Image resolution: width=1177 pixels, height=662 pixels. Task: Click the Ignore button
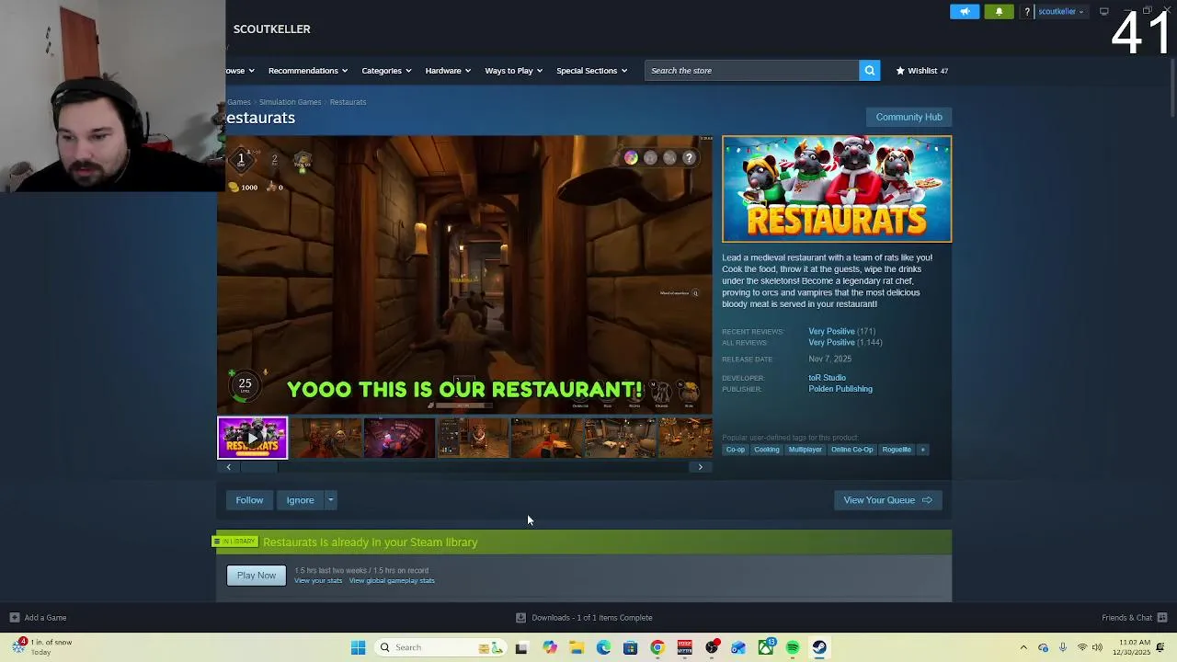pyautogui.click(x=300, y=500)
